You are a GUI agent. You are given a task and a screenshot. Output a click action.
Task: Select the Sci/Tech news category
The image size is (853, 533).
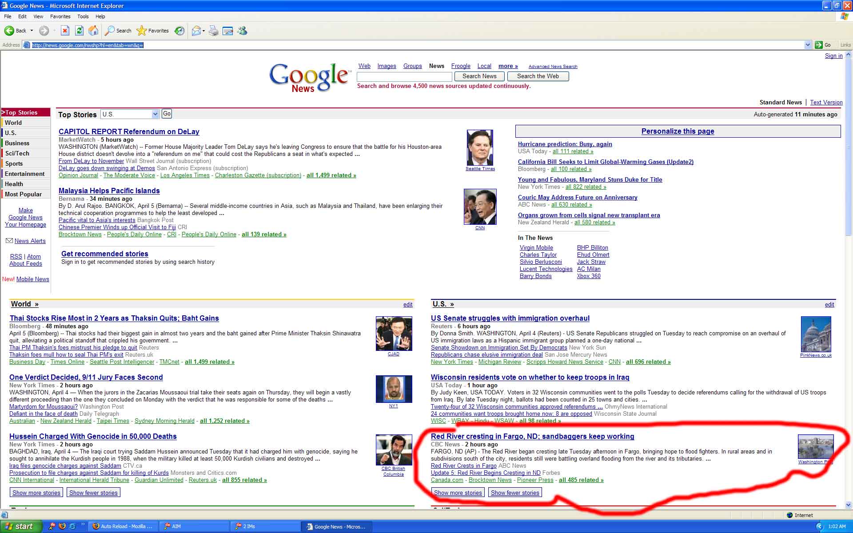[26, 153]
